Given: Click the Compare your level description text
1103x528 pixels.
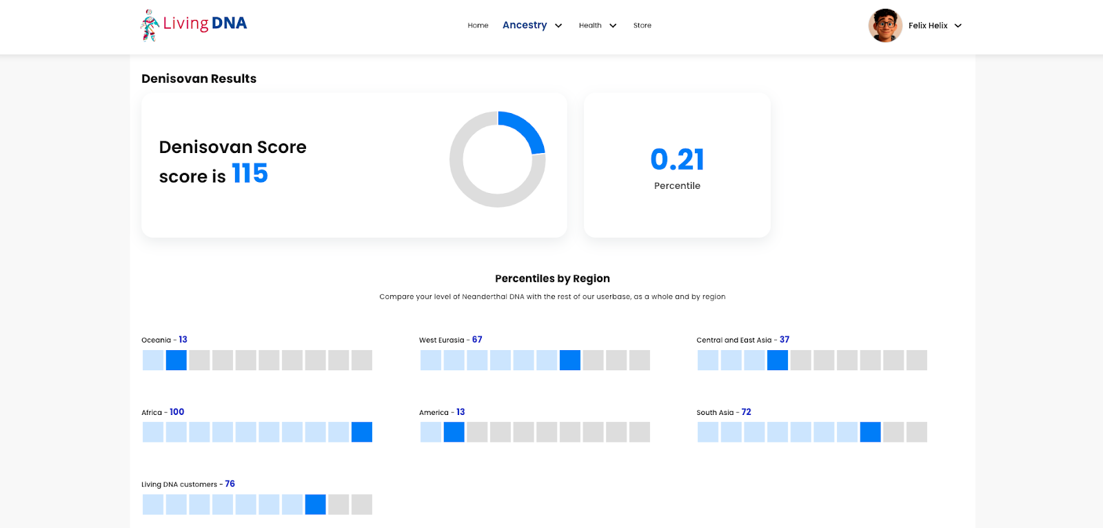Looking at the screenshot, I should pyautogui.click(x=552, y=296).
